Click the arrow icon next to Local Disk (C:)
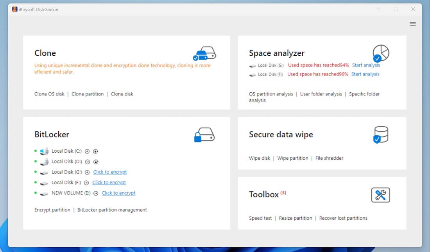Screen dimensions: 430x252 [87, 151]
